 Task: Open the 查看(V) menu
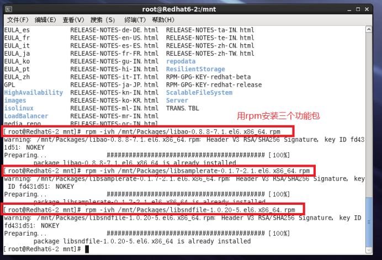[x=73, y=20]
